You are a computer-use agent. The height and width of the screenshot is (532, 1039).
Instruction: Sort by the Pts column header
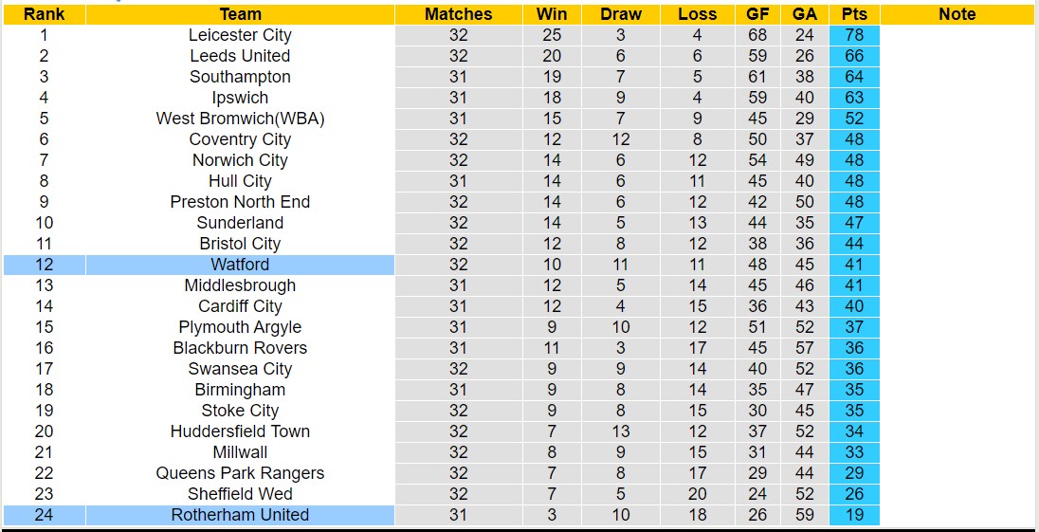coord(854,14)
